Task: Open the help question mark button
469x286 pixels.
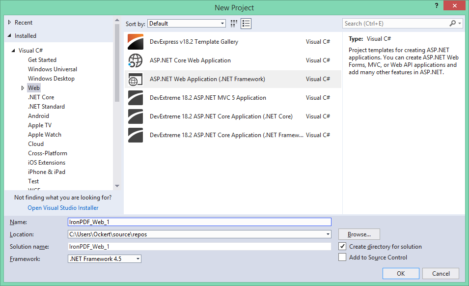Action: [437, 6]
